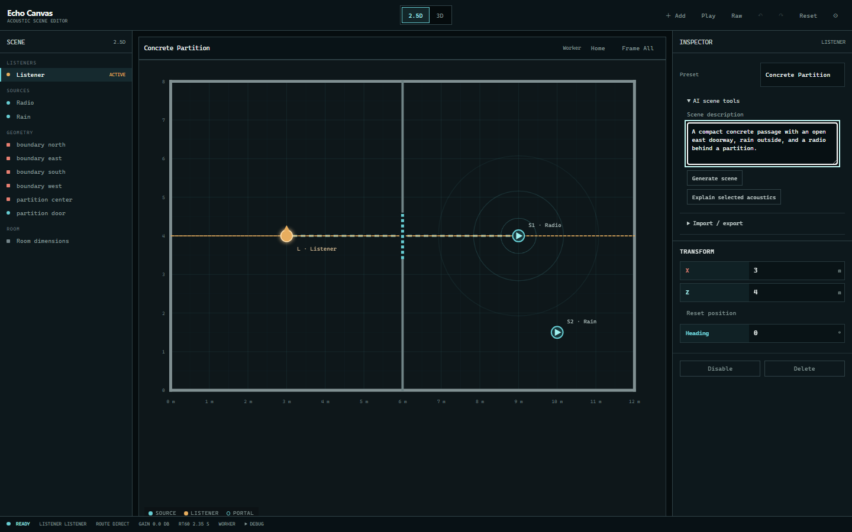Image resolution: width=852 pixels, height=532 pixels.
Task: Click the ROUTE DIRECT status entry
Action: point(112,524)
